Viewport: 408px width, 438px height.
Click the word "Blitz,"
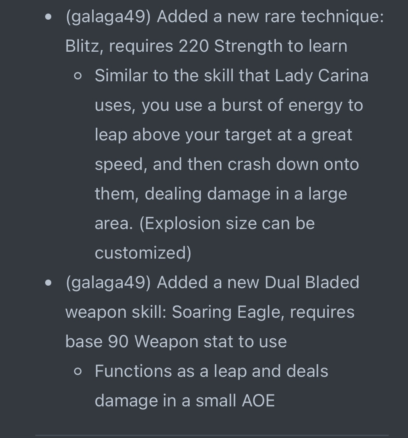[84, 46]
